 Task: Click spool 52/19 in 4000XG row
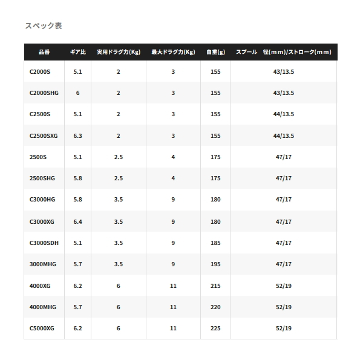pyautogui.click(x=284, y=286)
